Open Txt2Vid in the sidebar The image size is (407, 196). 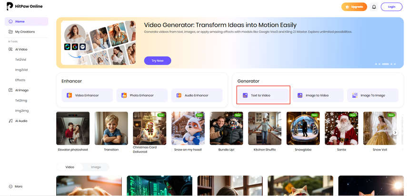point(20,59)
